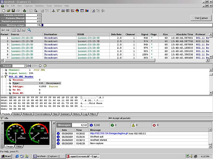Switch the gauge panel to the Value tab

point(19,147)
